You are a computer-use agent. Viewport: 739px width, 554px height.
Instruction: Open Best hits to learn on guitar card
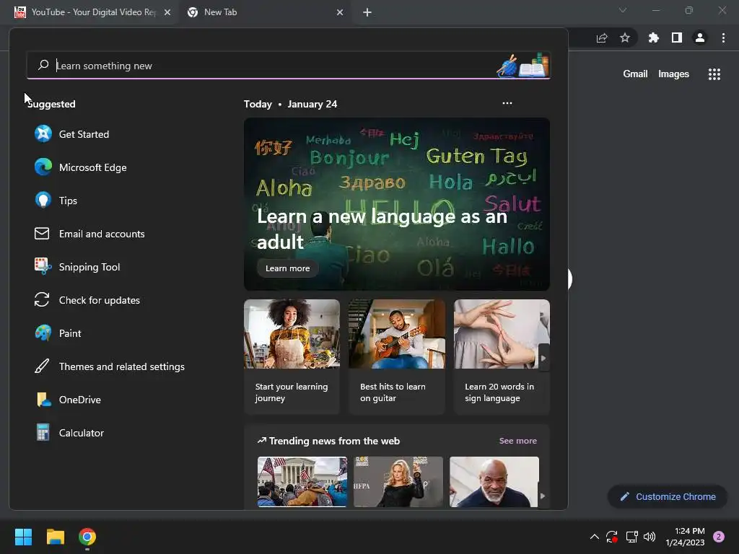[x=397, y=356]
